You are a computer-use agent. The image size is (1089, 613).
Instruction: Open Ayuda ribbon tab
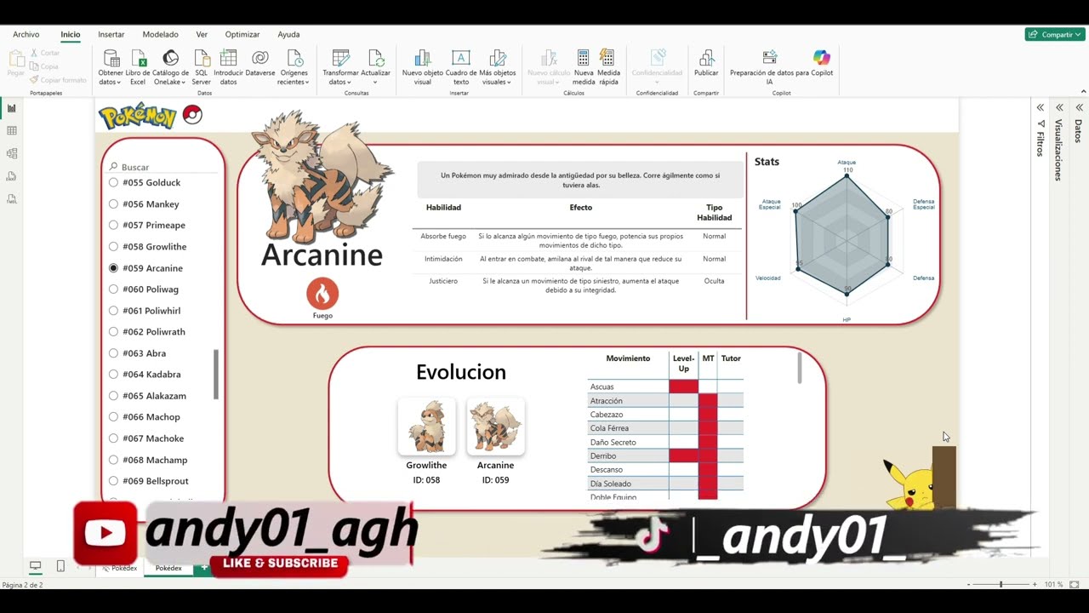pos(288,35)
